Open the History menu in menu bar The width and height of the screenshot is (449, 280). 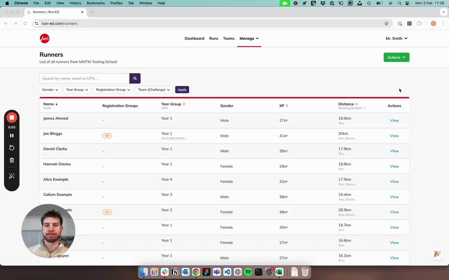pyautogui.click(x=75, y=3)
